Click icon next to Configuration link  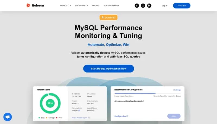pyautogui.click(x=127, y=116)
